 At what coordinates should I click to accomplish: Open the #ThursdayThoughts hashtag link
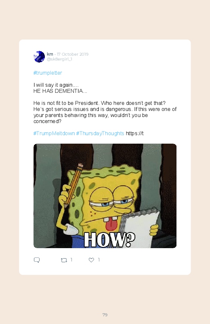pyautogui.click(x=100, y=134)
